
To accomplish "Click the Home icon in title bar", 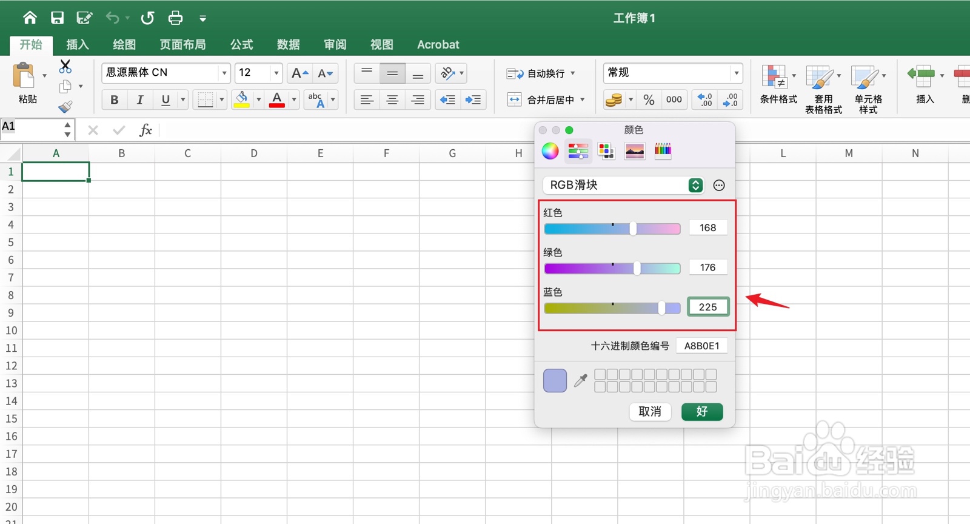I will [x=30, y=18].
